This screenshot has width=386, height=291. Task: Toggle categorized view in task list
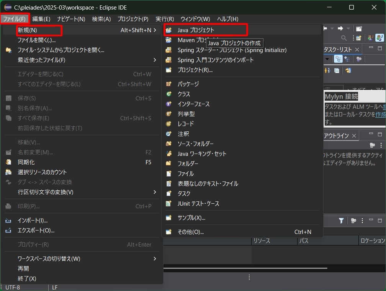pos(338,59)
